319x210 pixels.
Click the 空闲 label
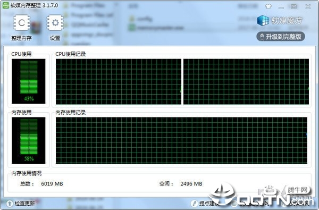pyautogui.click(x=166, y=184)
